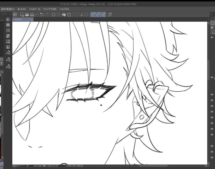The width and height of the screenshot is (215, 169).
Task: Toggle bottommost layer eye visibility icon
Action: (212, 158)
